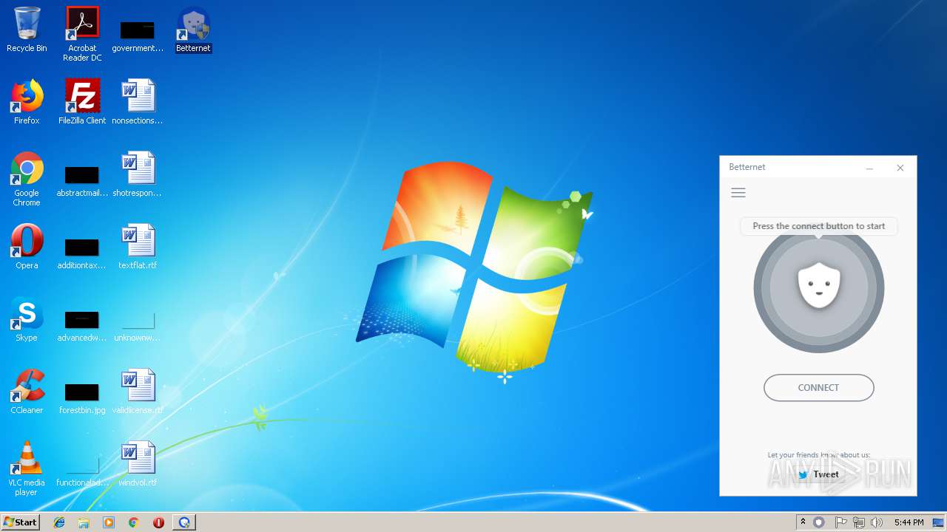This screenshot has height=532, width=947.
Task: Select the advancedw file icon
Action: click(82, 326)
